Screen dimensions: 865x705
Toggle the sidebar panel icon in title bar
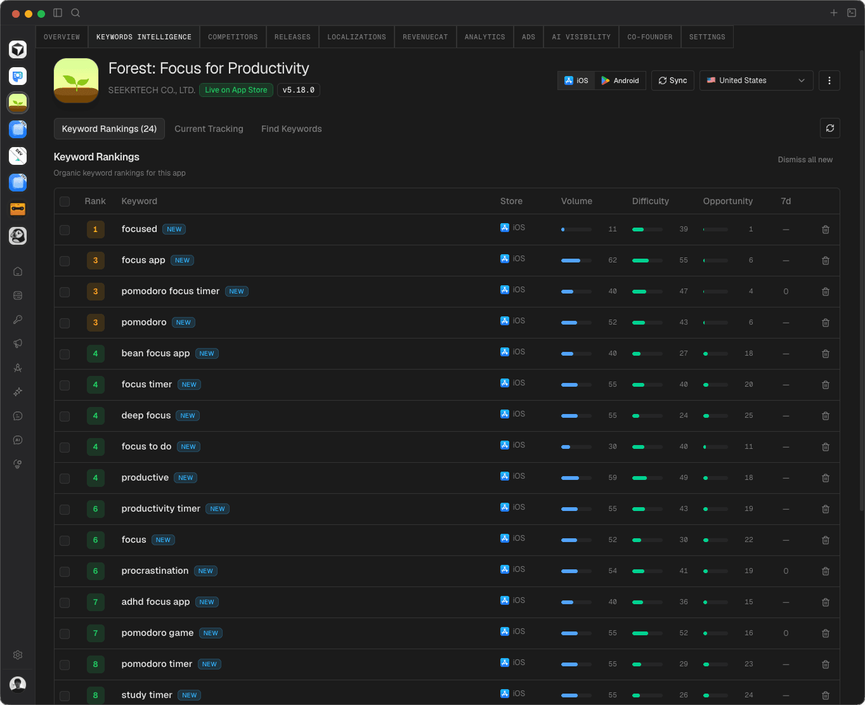(x=58, y=13)
